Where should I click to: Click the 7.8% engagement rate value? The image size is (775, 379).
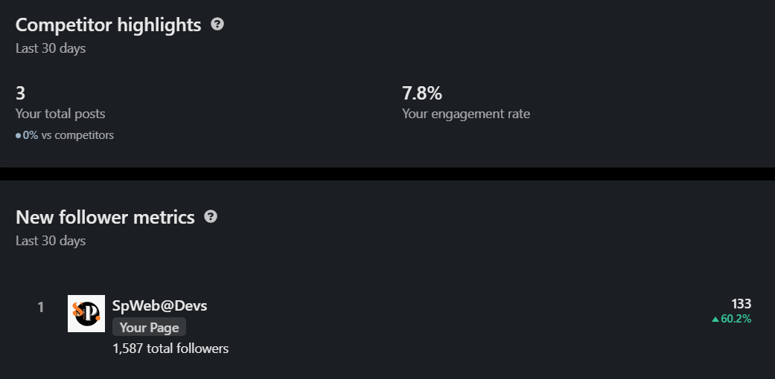click(x=422, y=93)
